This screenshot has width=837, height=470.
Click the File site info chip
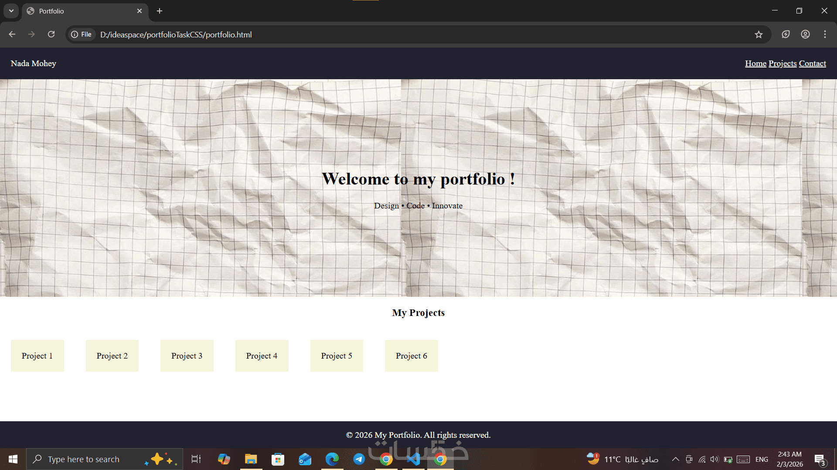point(82,34)
